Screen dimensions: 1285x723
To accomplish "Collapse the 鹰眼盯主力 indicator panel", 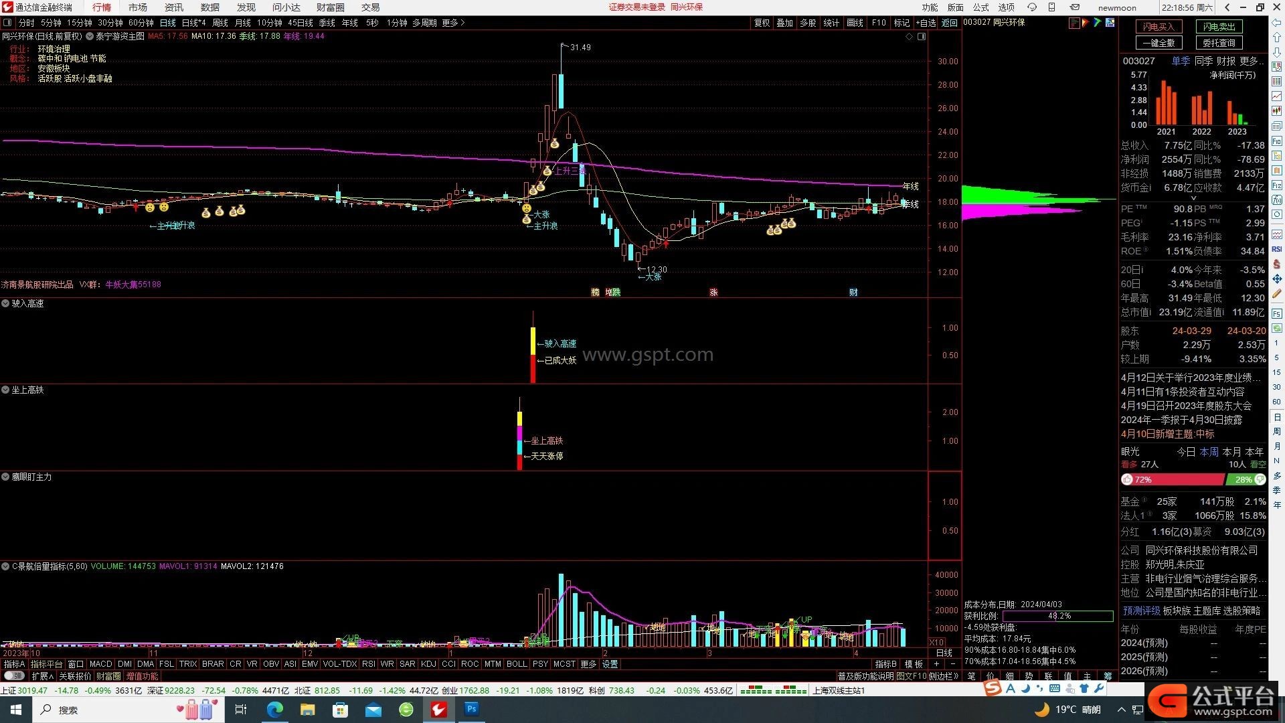I will 5,477.
